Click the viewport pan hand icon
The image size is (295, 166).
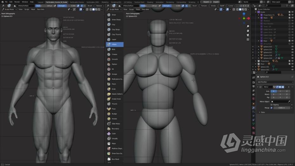248,31
